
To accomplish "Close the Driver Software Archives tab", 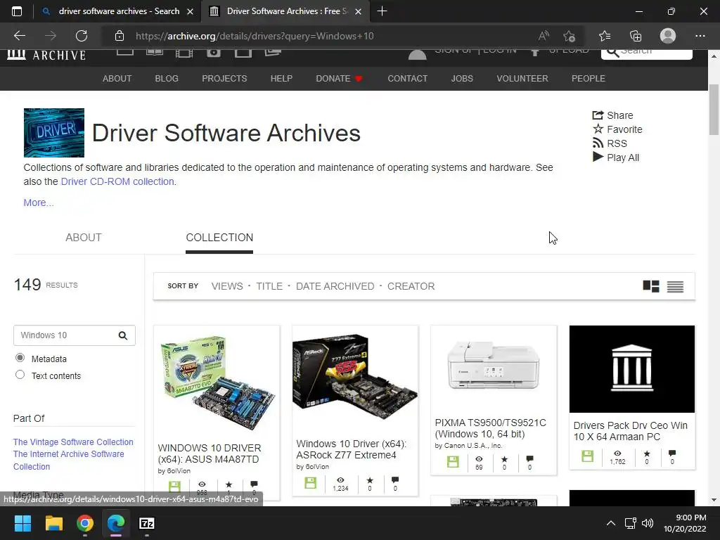I will [359, 11].
